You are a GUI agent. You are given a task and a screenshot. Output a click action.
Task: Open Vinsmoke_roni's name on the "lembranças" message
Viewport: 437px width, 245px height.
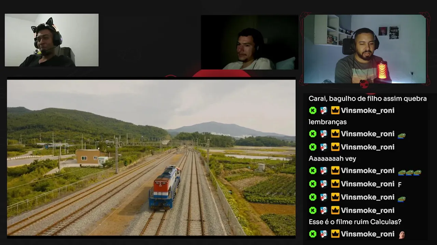tap(368, 110)
